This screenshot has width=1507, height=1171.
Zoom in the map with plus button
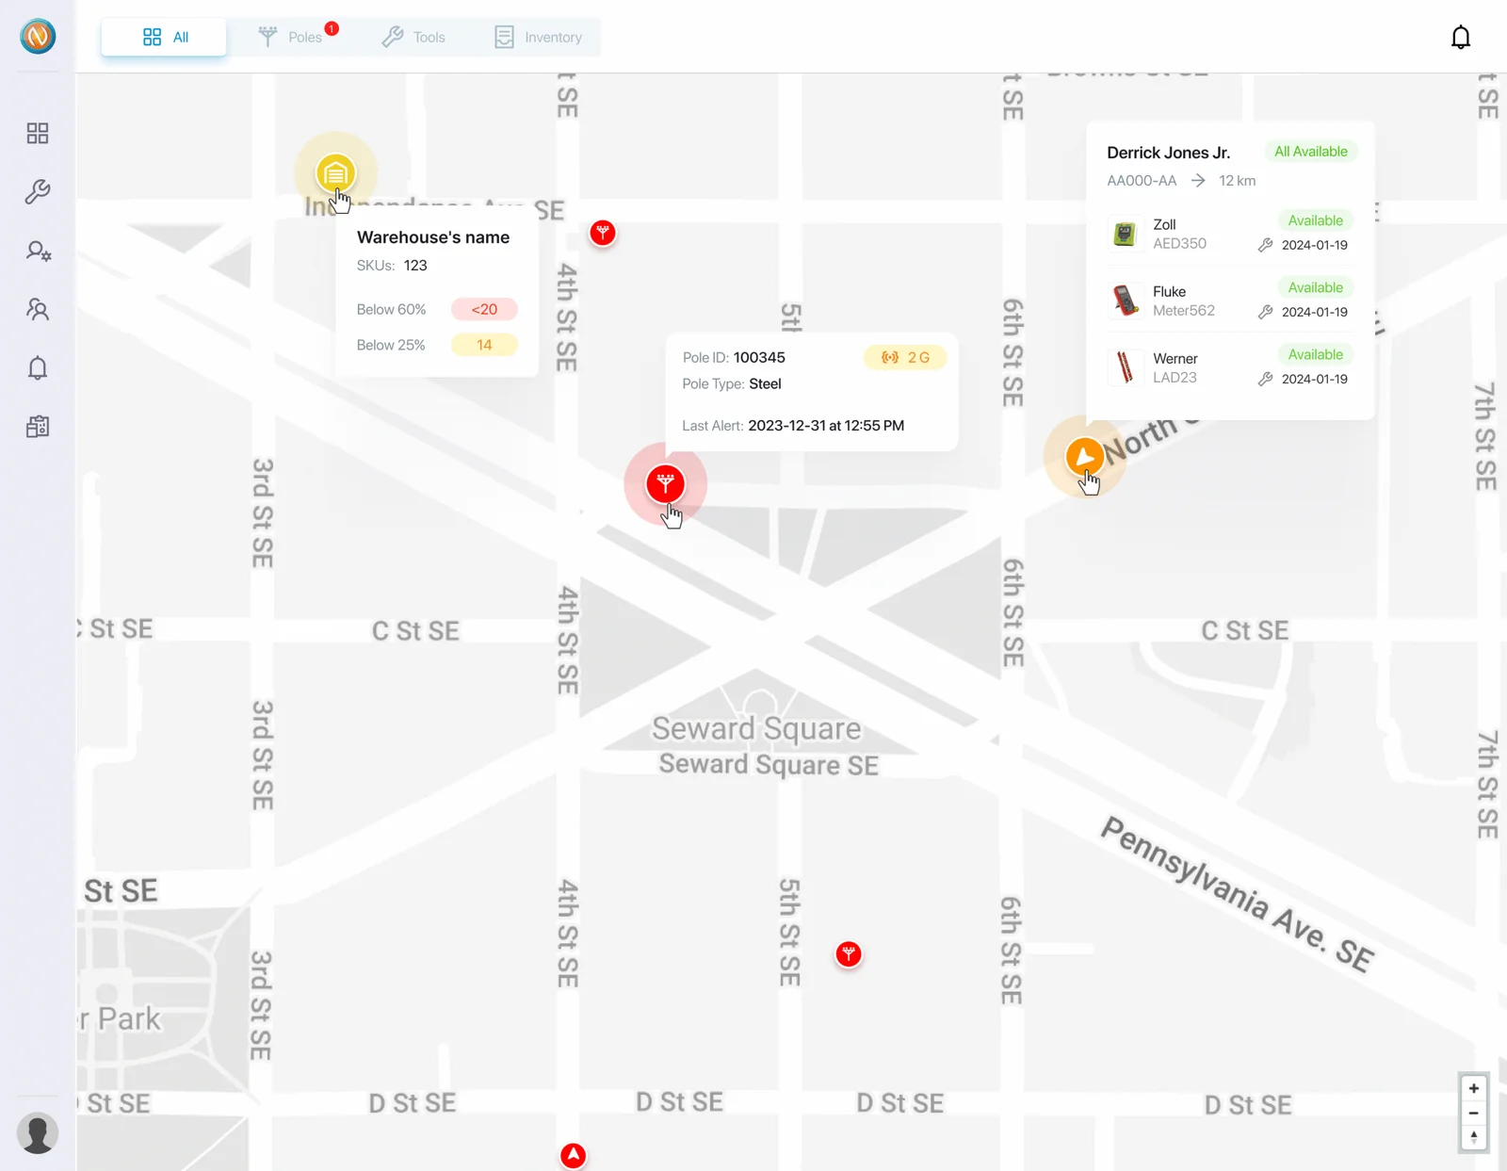click(1474, 1088)
